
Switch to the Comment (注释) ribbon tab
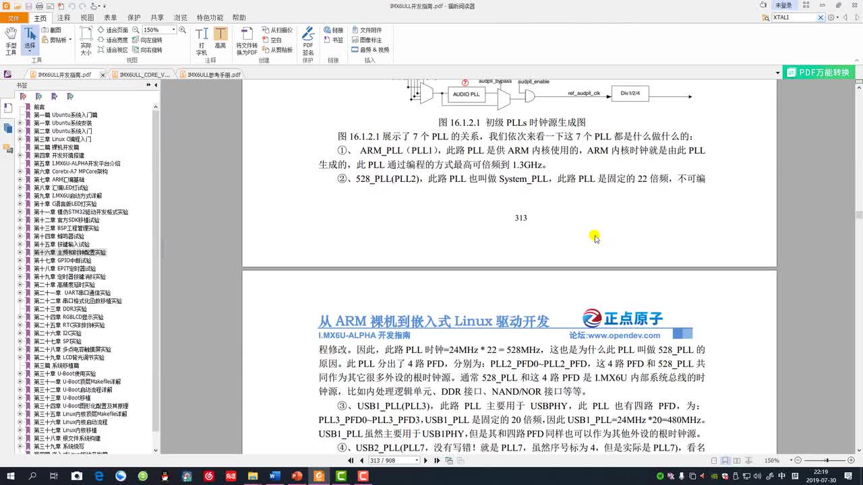pos(64,18)
